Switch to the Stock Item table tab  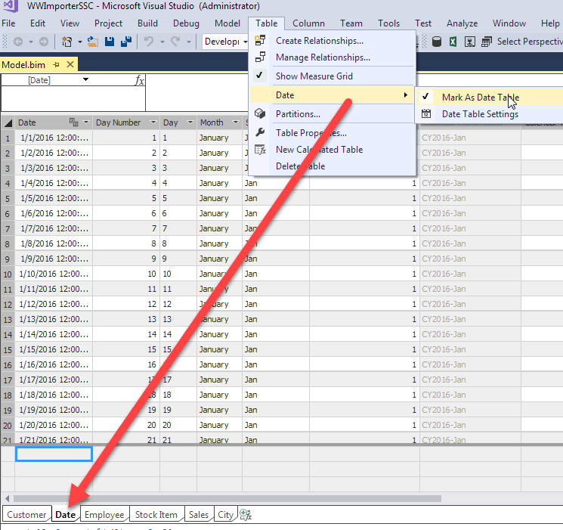coord(156,515)
